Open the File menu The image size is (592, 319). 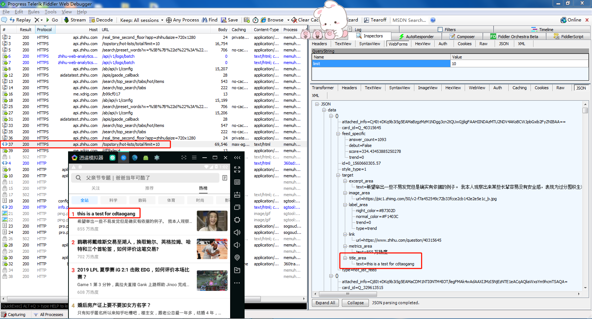coord(6,12)
